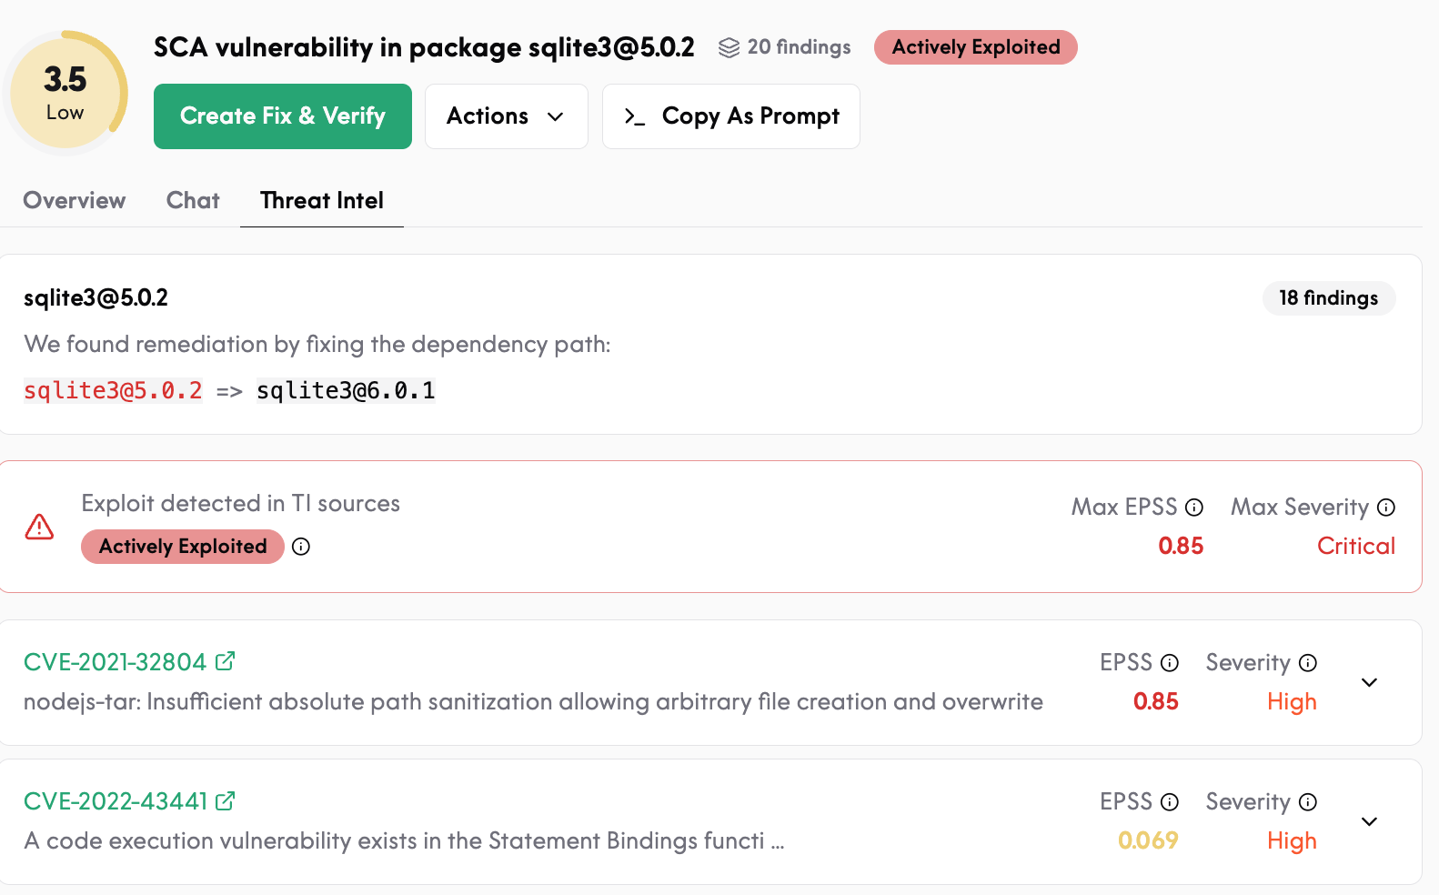The width and height of the screenshot is (1439, 895).
Task: Click EPSS info icon in CVE-2021-32804 row
Action: pos(1170,663)
